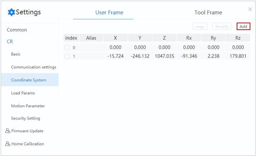Select the User Frame tab
This screenshot has width=256, height=156.
tap(109, 12)
